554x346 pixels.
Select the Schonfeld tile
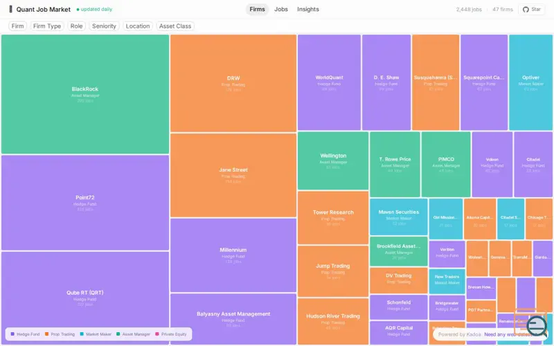coord(399,307)
